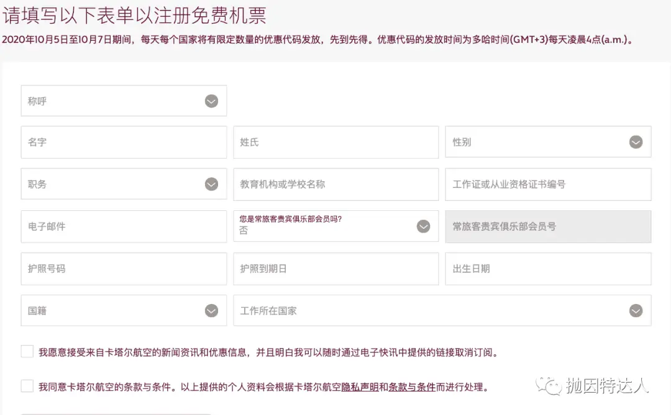Click the 工作所在国家 dropdown arrow icon

pos(636,311)
